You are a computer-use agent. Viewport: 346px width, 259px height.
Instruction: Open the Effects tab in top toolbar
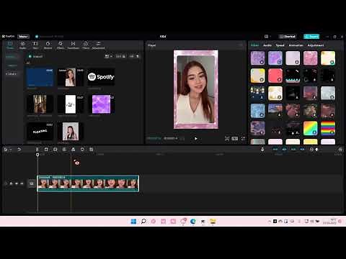pos(61,45)
